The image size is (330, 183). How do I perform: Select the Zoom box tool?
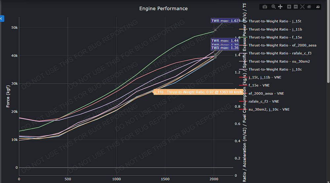coord(274,7)
